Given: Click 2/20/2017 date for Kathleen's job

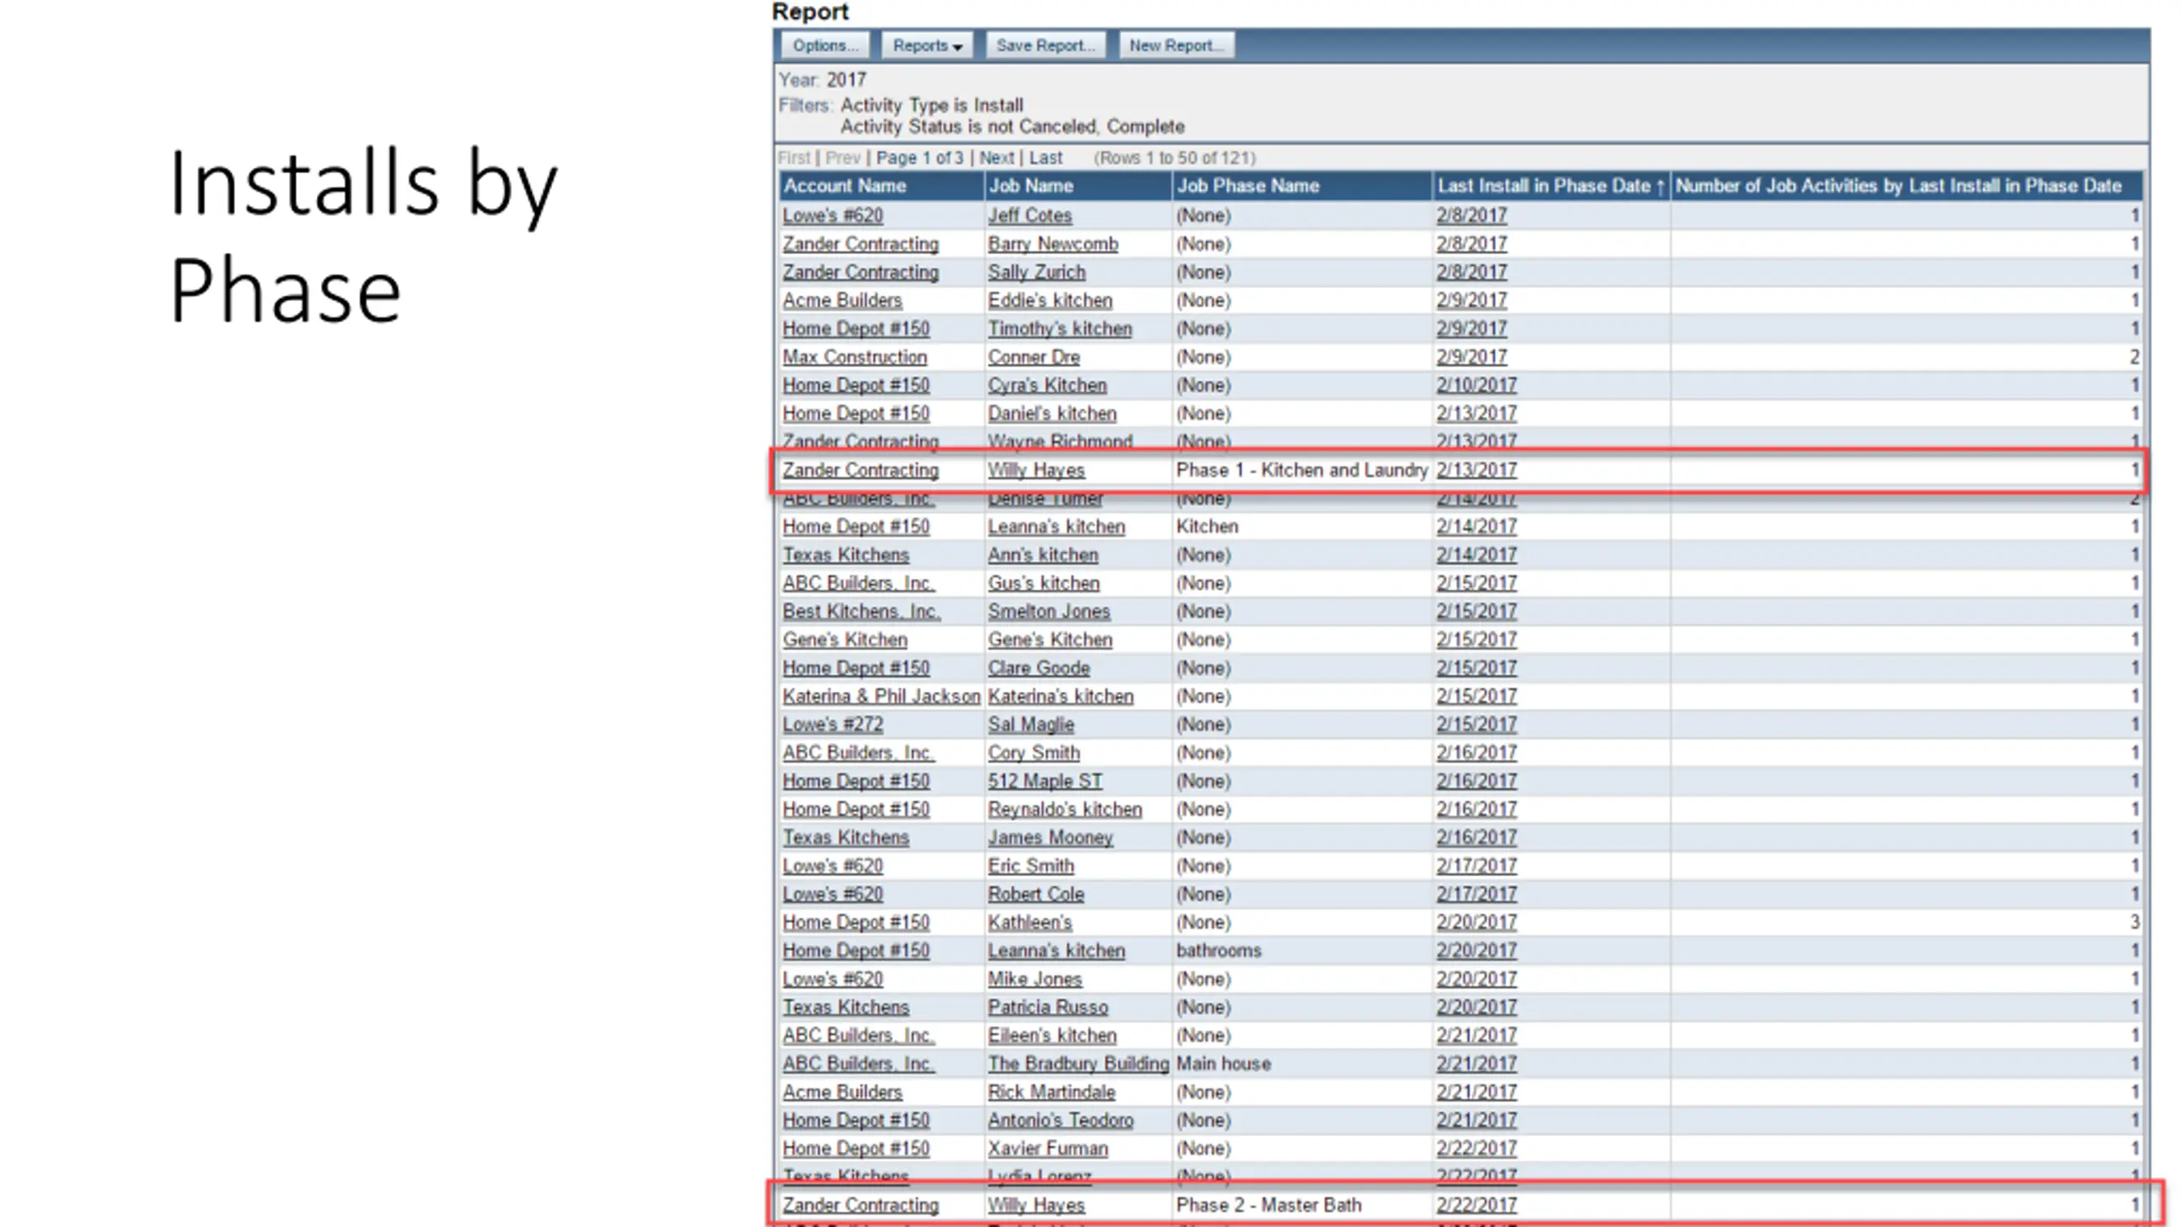Looking at the screenshot, I should pos(1476,922).
